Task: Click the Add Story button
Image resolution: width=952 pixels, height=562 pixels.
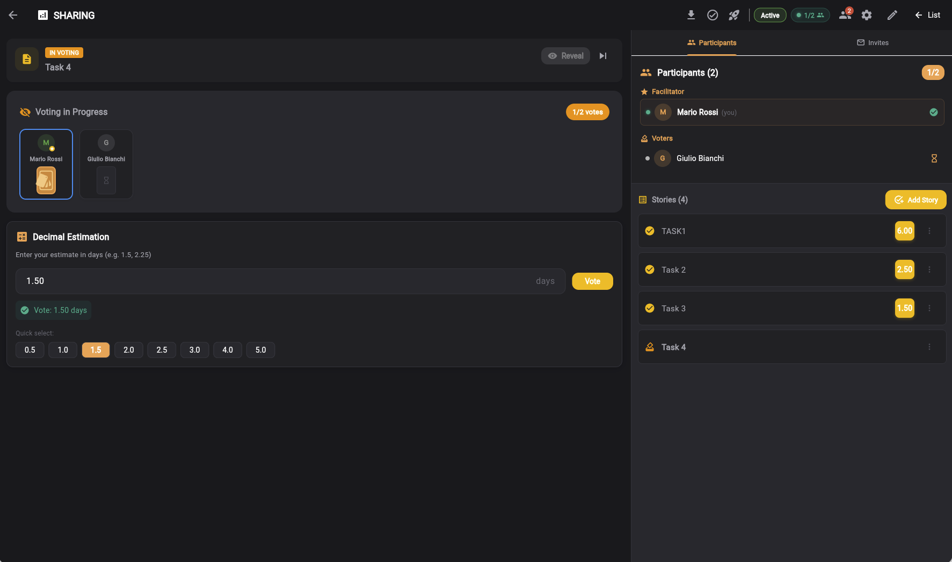Action: pyautogui.click(x=915, y=200)
